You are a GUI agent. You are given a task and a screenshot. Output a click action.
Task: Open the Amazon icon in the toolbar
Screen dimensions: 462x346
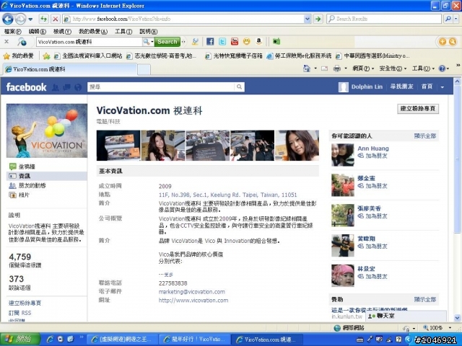(258, 42)
